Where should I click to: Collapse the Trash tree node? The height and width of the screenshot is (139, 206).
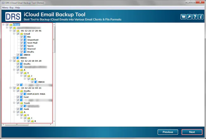[x=14, y=103]
